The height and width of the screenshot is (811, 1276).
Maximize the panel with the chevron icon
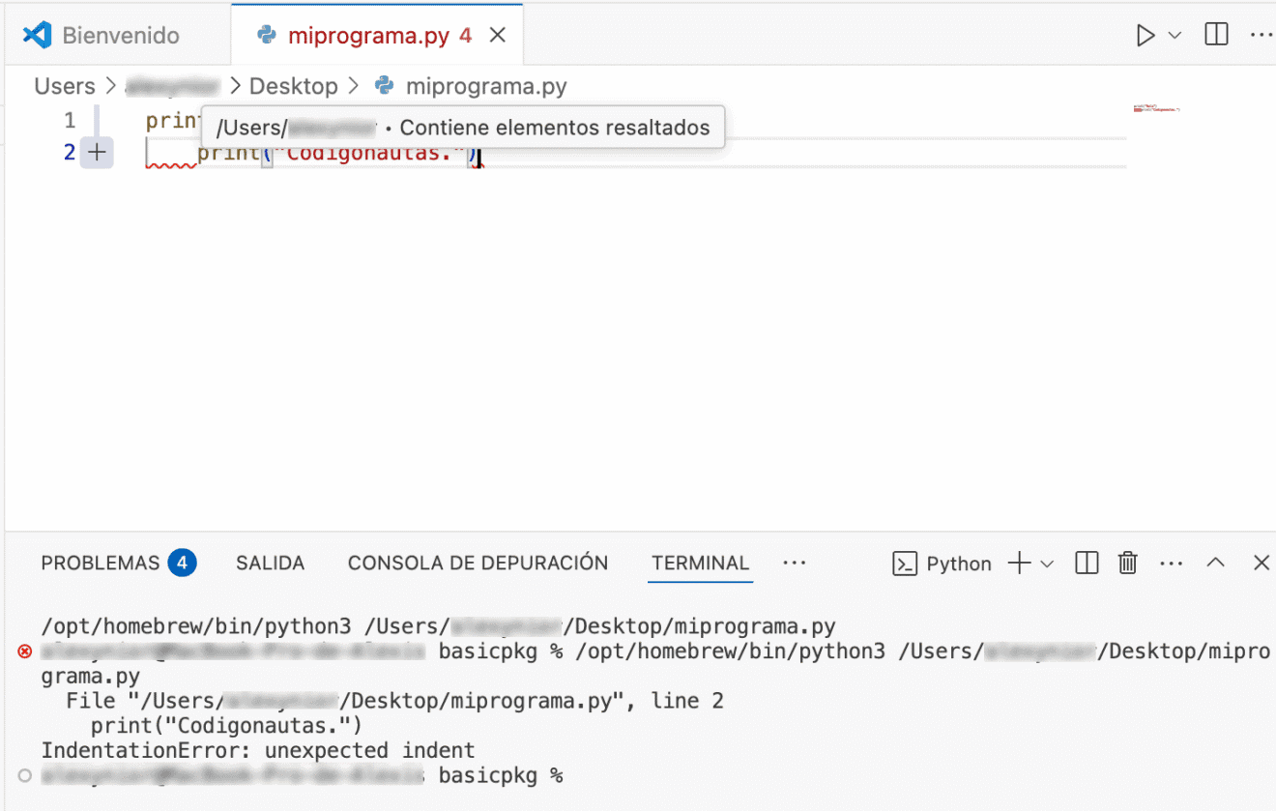1215,563
